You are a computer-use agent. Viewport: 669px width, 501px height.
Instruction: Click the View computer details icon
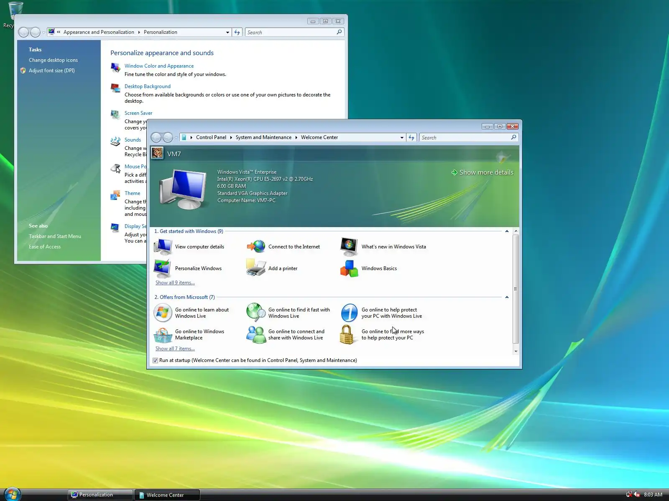(x=163, y=247)
